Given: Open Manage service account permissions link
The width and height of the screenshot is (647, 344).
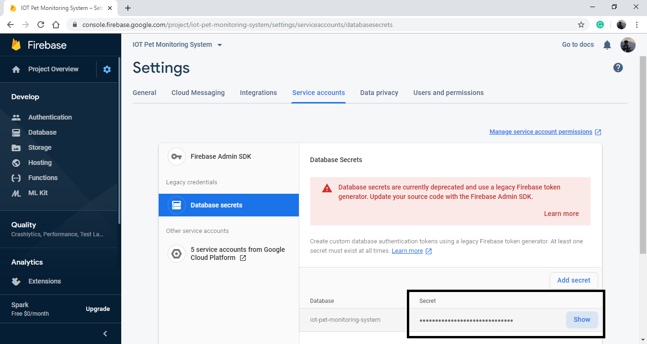Looking at the screenshot, I should pyautogui.click(x=541, y=131).
